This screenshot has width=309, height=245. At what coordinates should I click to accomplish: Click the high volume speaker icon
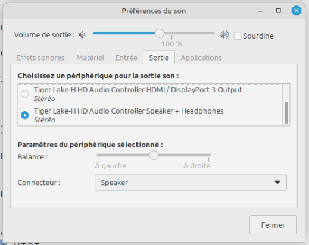pos(224,34)
